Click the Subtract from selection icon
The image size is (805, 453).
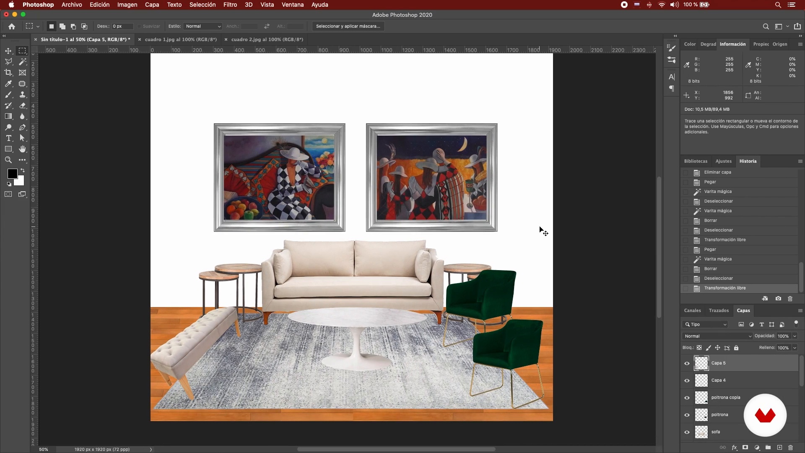pos(73,26)
